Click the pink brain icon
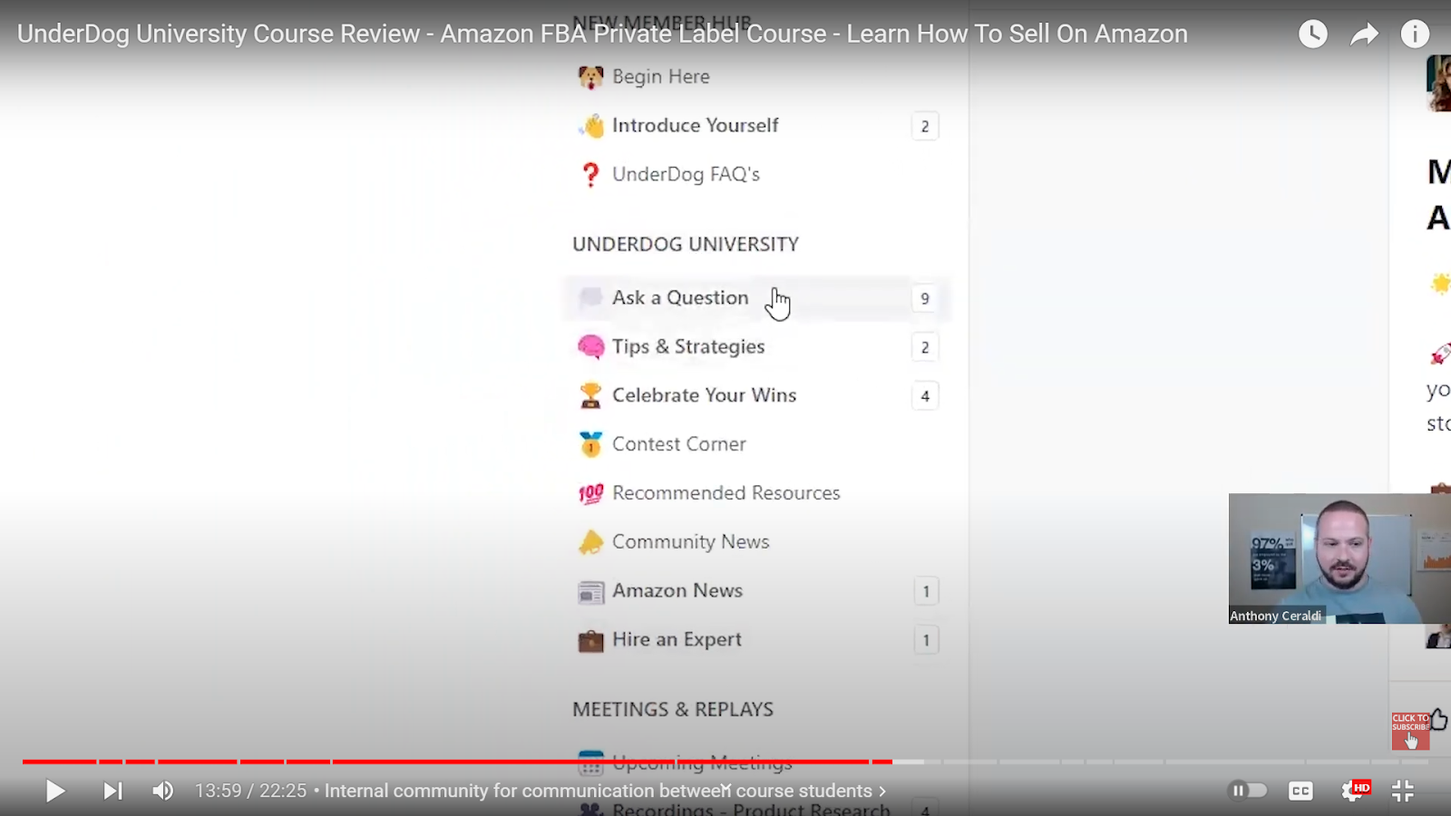 tap(590, 346)
